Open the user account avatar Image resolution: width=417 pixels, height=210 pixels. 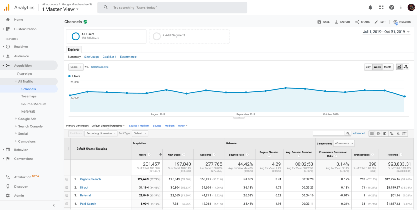point(411,7)
